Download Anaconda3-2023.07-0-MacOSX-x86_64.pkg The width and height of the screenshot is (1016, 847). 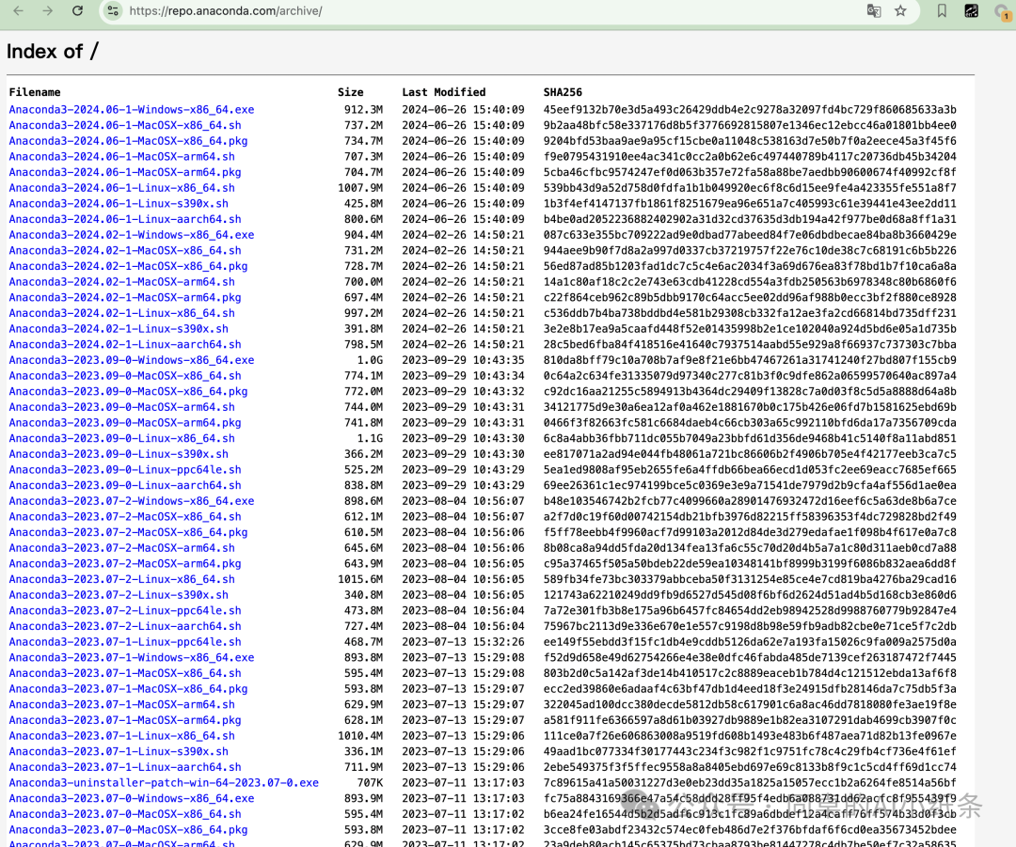pos(128,829)
